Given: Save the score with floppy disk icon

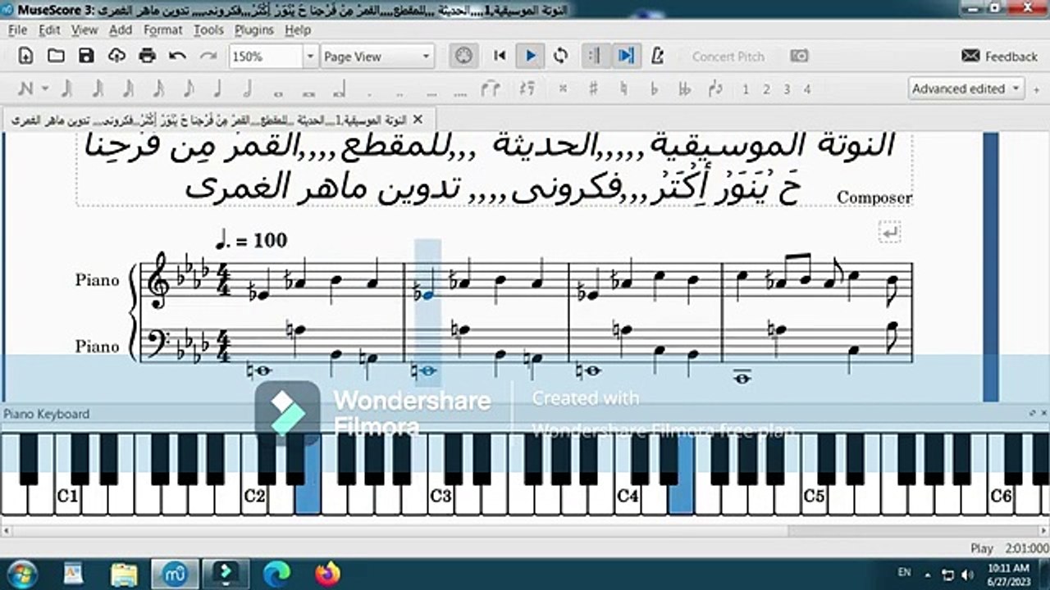Looking at the screenshot, I should pos(86,56).
